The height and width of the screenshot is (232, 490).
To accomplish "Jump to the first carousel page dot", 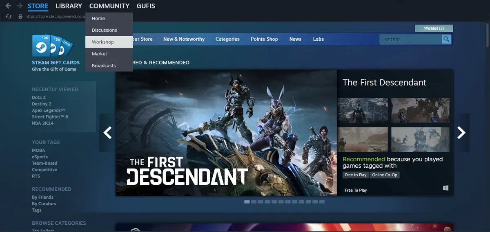I will pyautogui.click(x=247, y=201).
